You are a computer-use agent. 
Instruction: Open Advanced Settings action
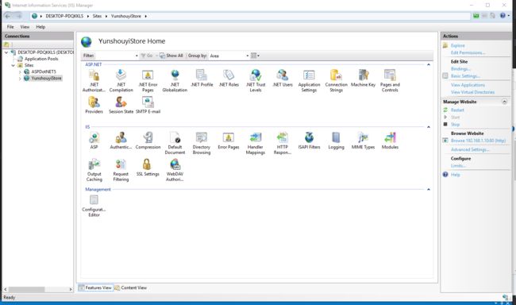click(470, 149)
